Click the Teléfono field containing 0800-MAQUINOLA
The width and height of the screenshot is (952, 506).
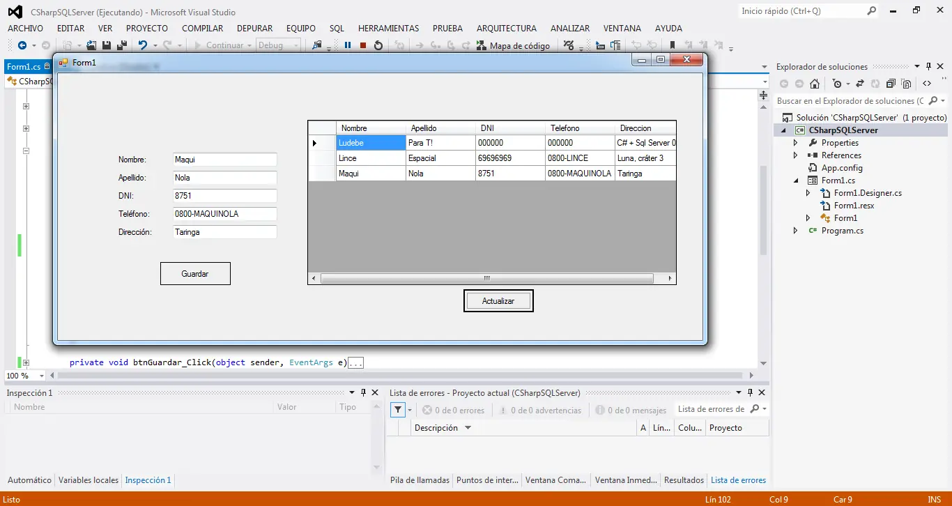(x=225, y=214)
